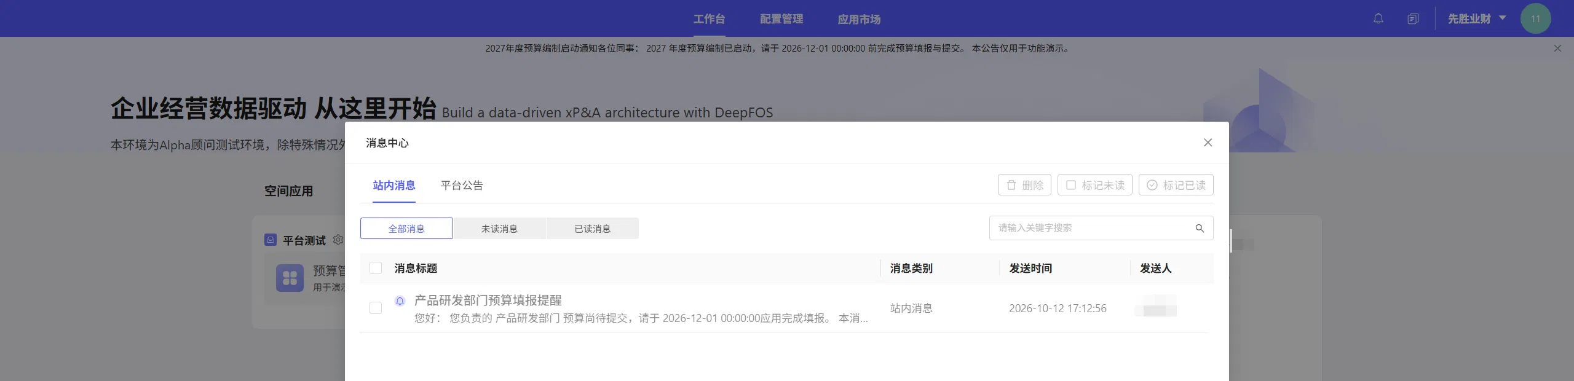Click the green user avatar labeled 11

pyautogui.click(x=1535, y=18)
